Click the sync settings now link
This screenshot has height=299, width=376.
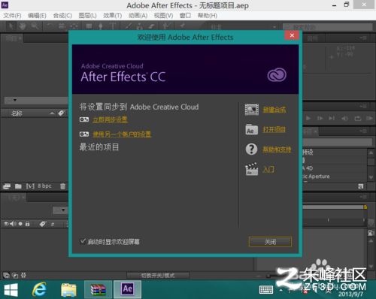pyautogui.click(x=110, y=119)
